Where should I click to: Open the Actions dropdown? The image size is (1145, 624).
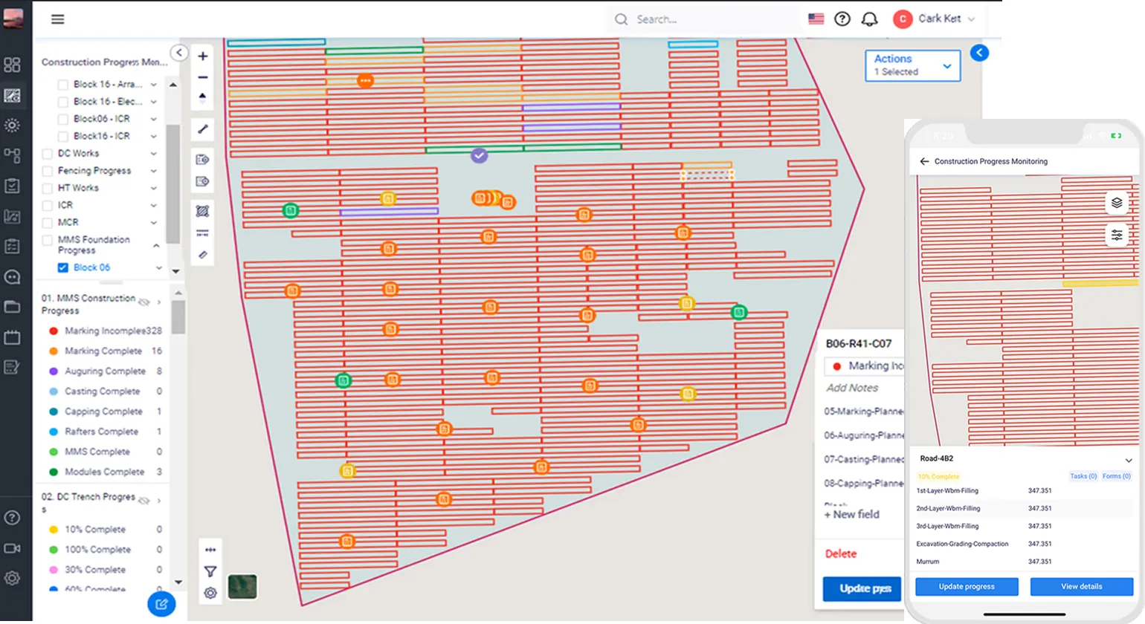click(x=912, y=65)
